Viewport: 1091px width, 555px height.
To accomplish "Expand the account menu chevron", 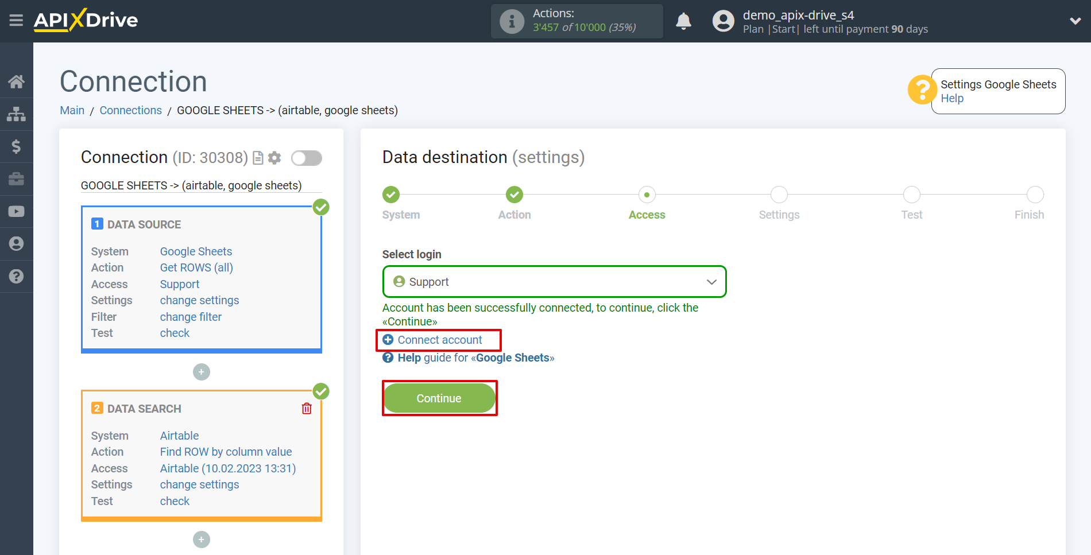I will click(x=1075, y=21).
